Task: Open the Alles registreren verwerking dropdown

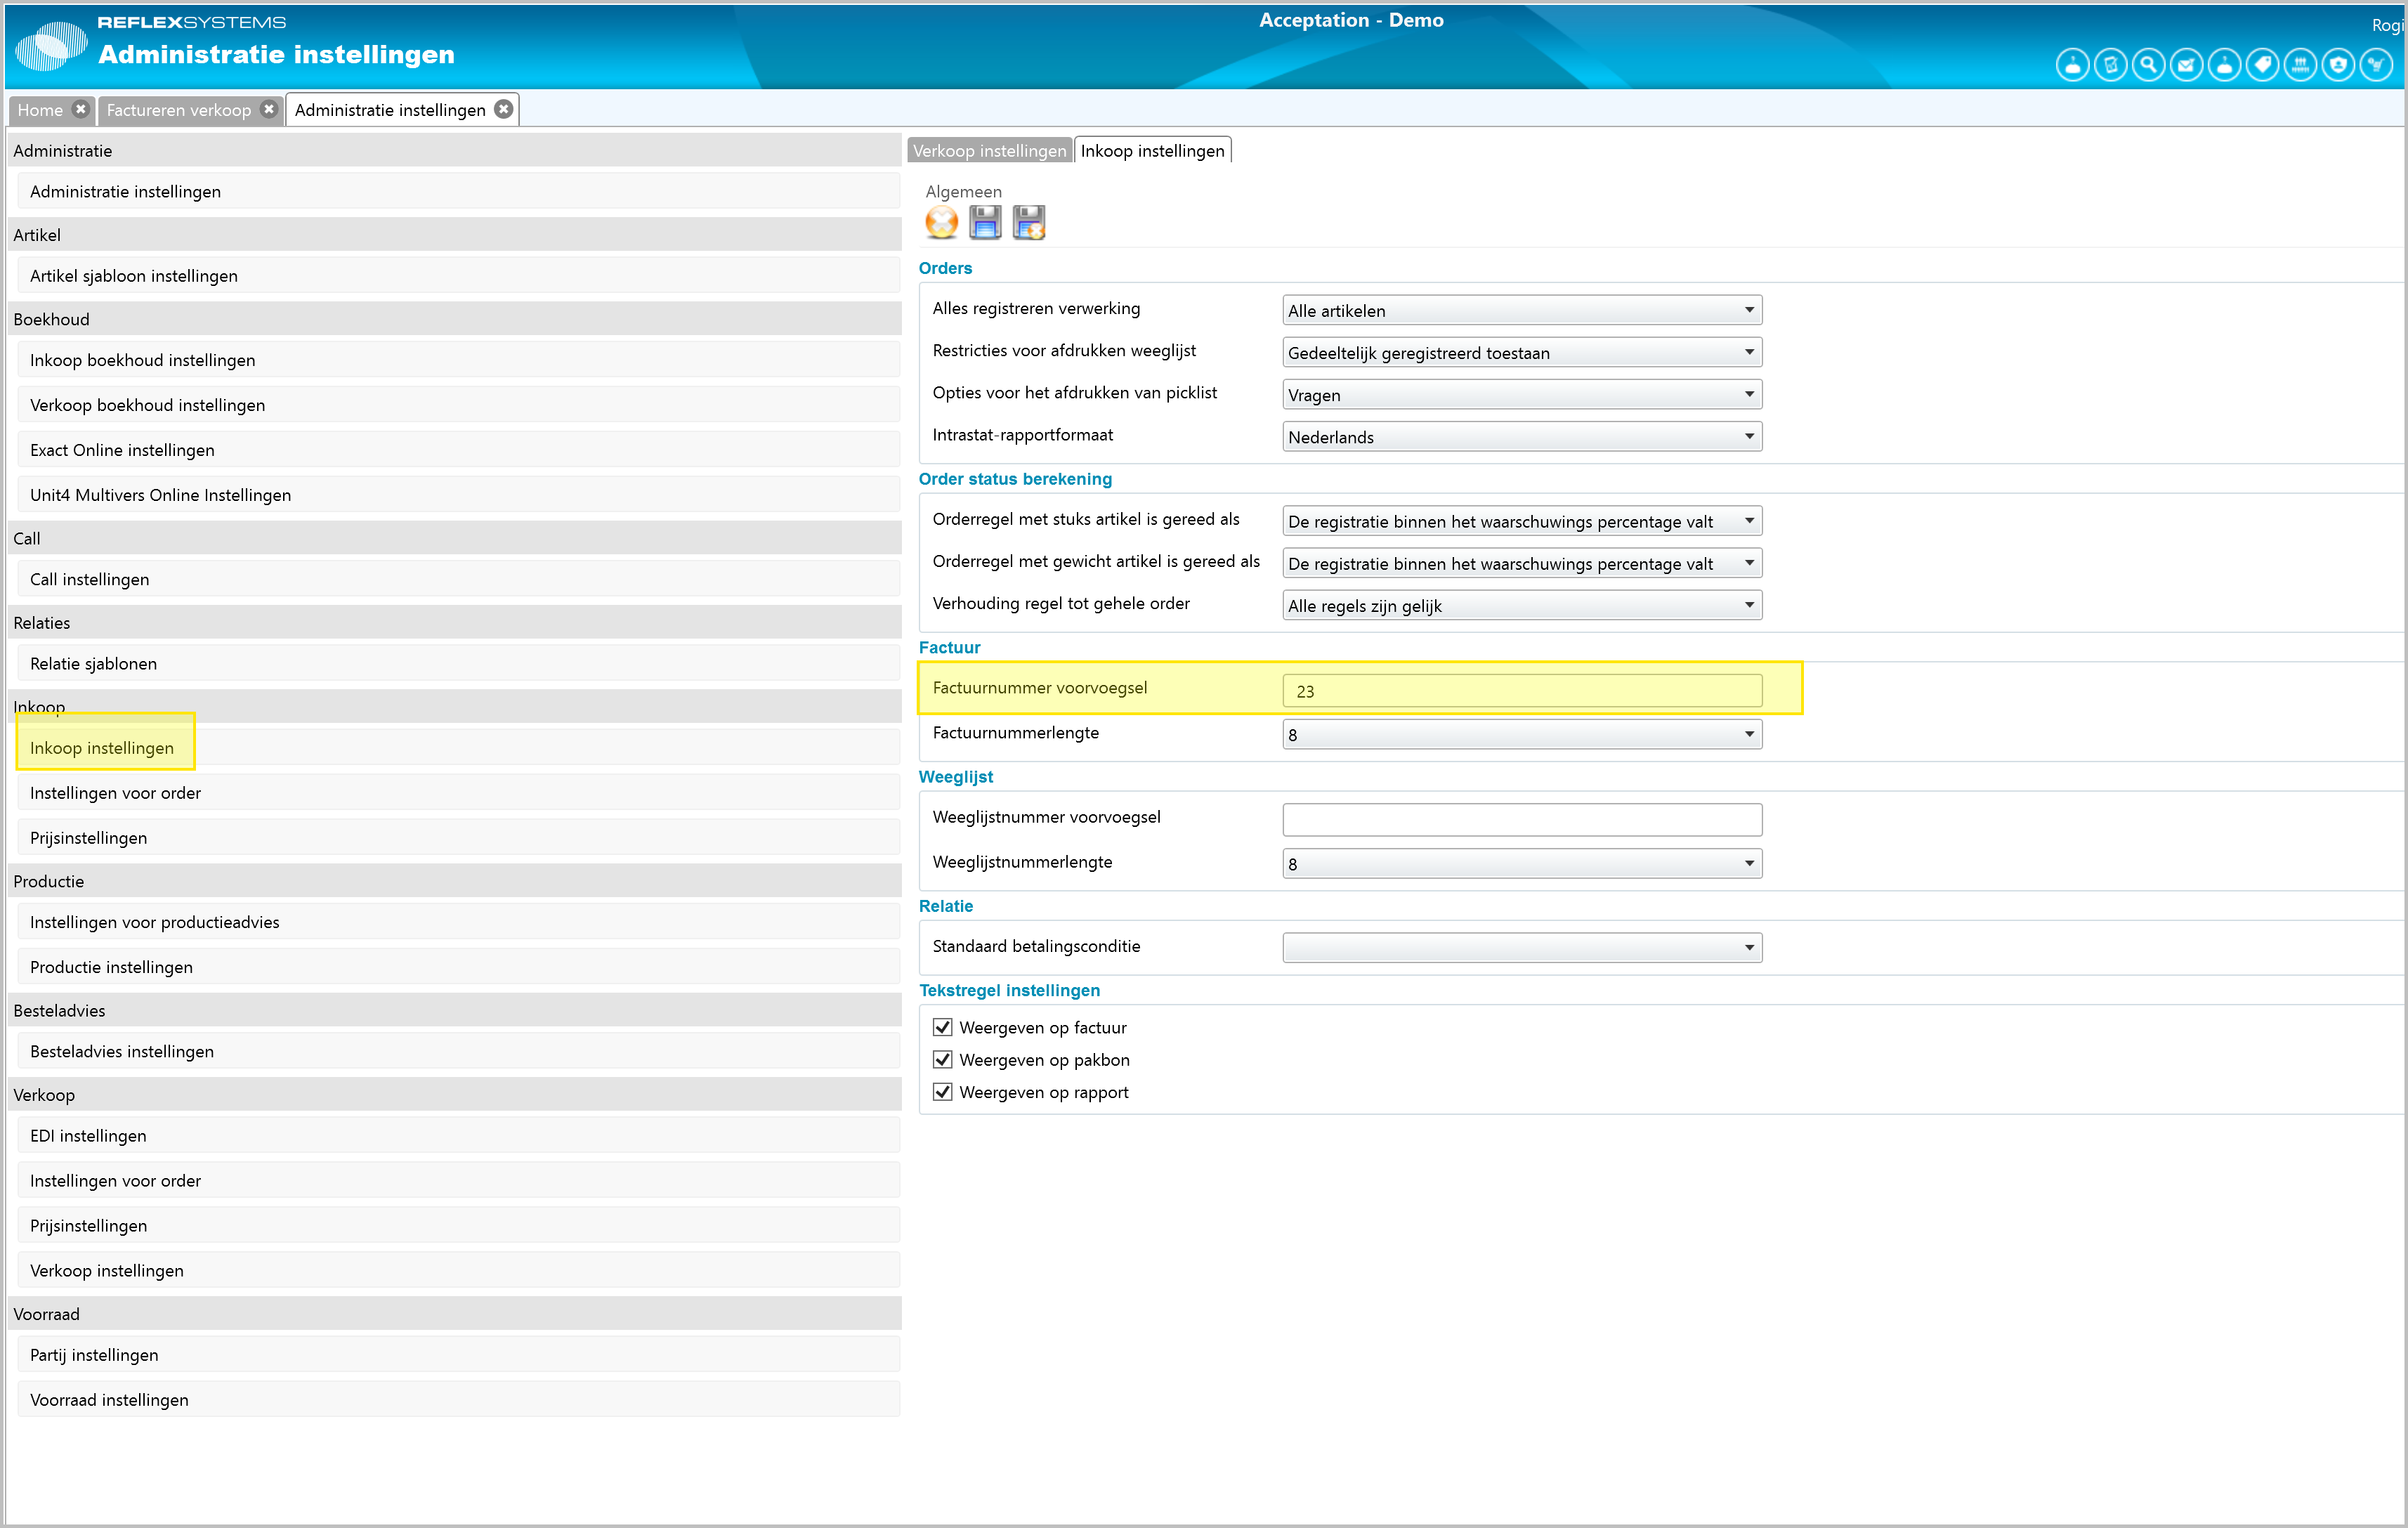Action: (1521, 310)
